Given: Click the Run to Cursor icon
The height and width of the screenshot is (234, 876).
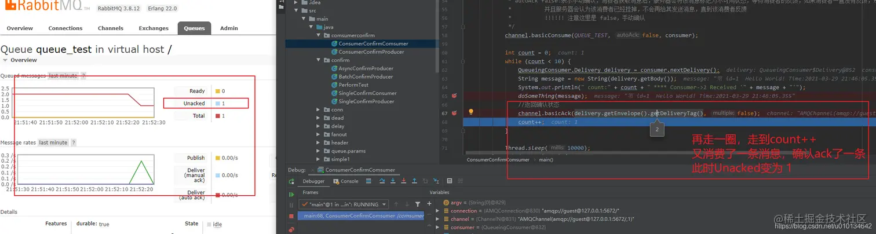Looking at the screenshot, I should [x=436, y=181].
